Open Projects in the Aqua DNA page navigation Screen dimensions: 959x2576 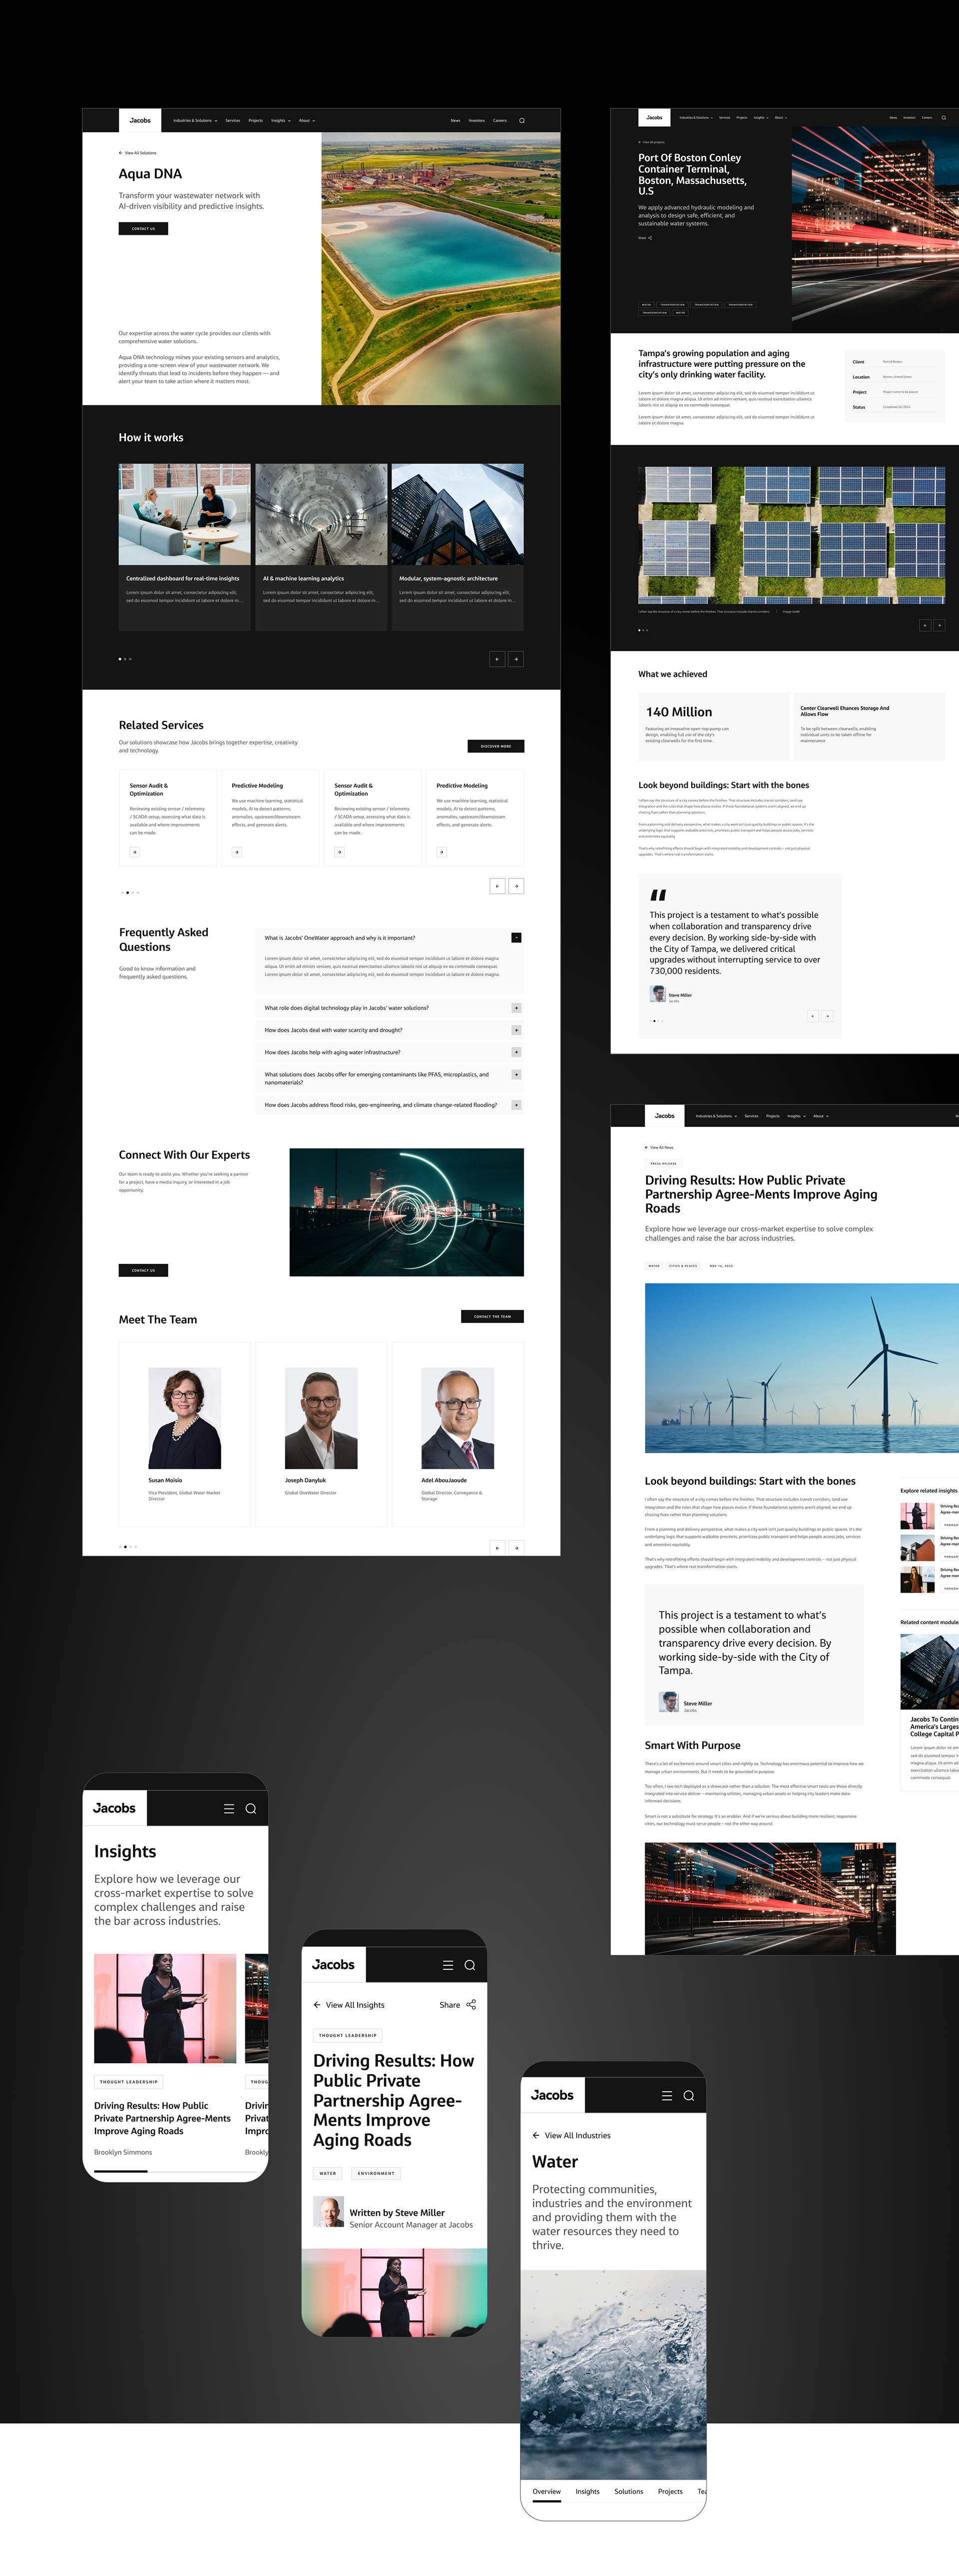(x=256, y=121)
